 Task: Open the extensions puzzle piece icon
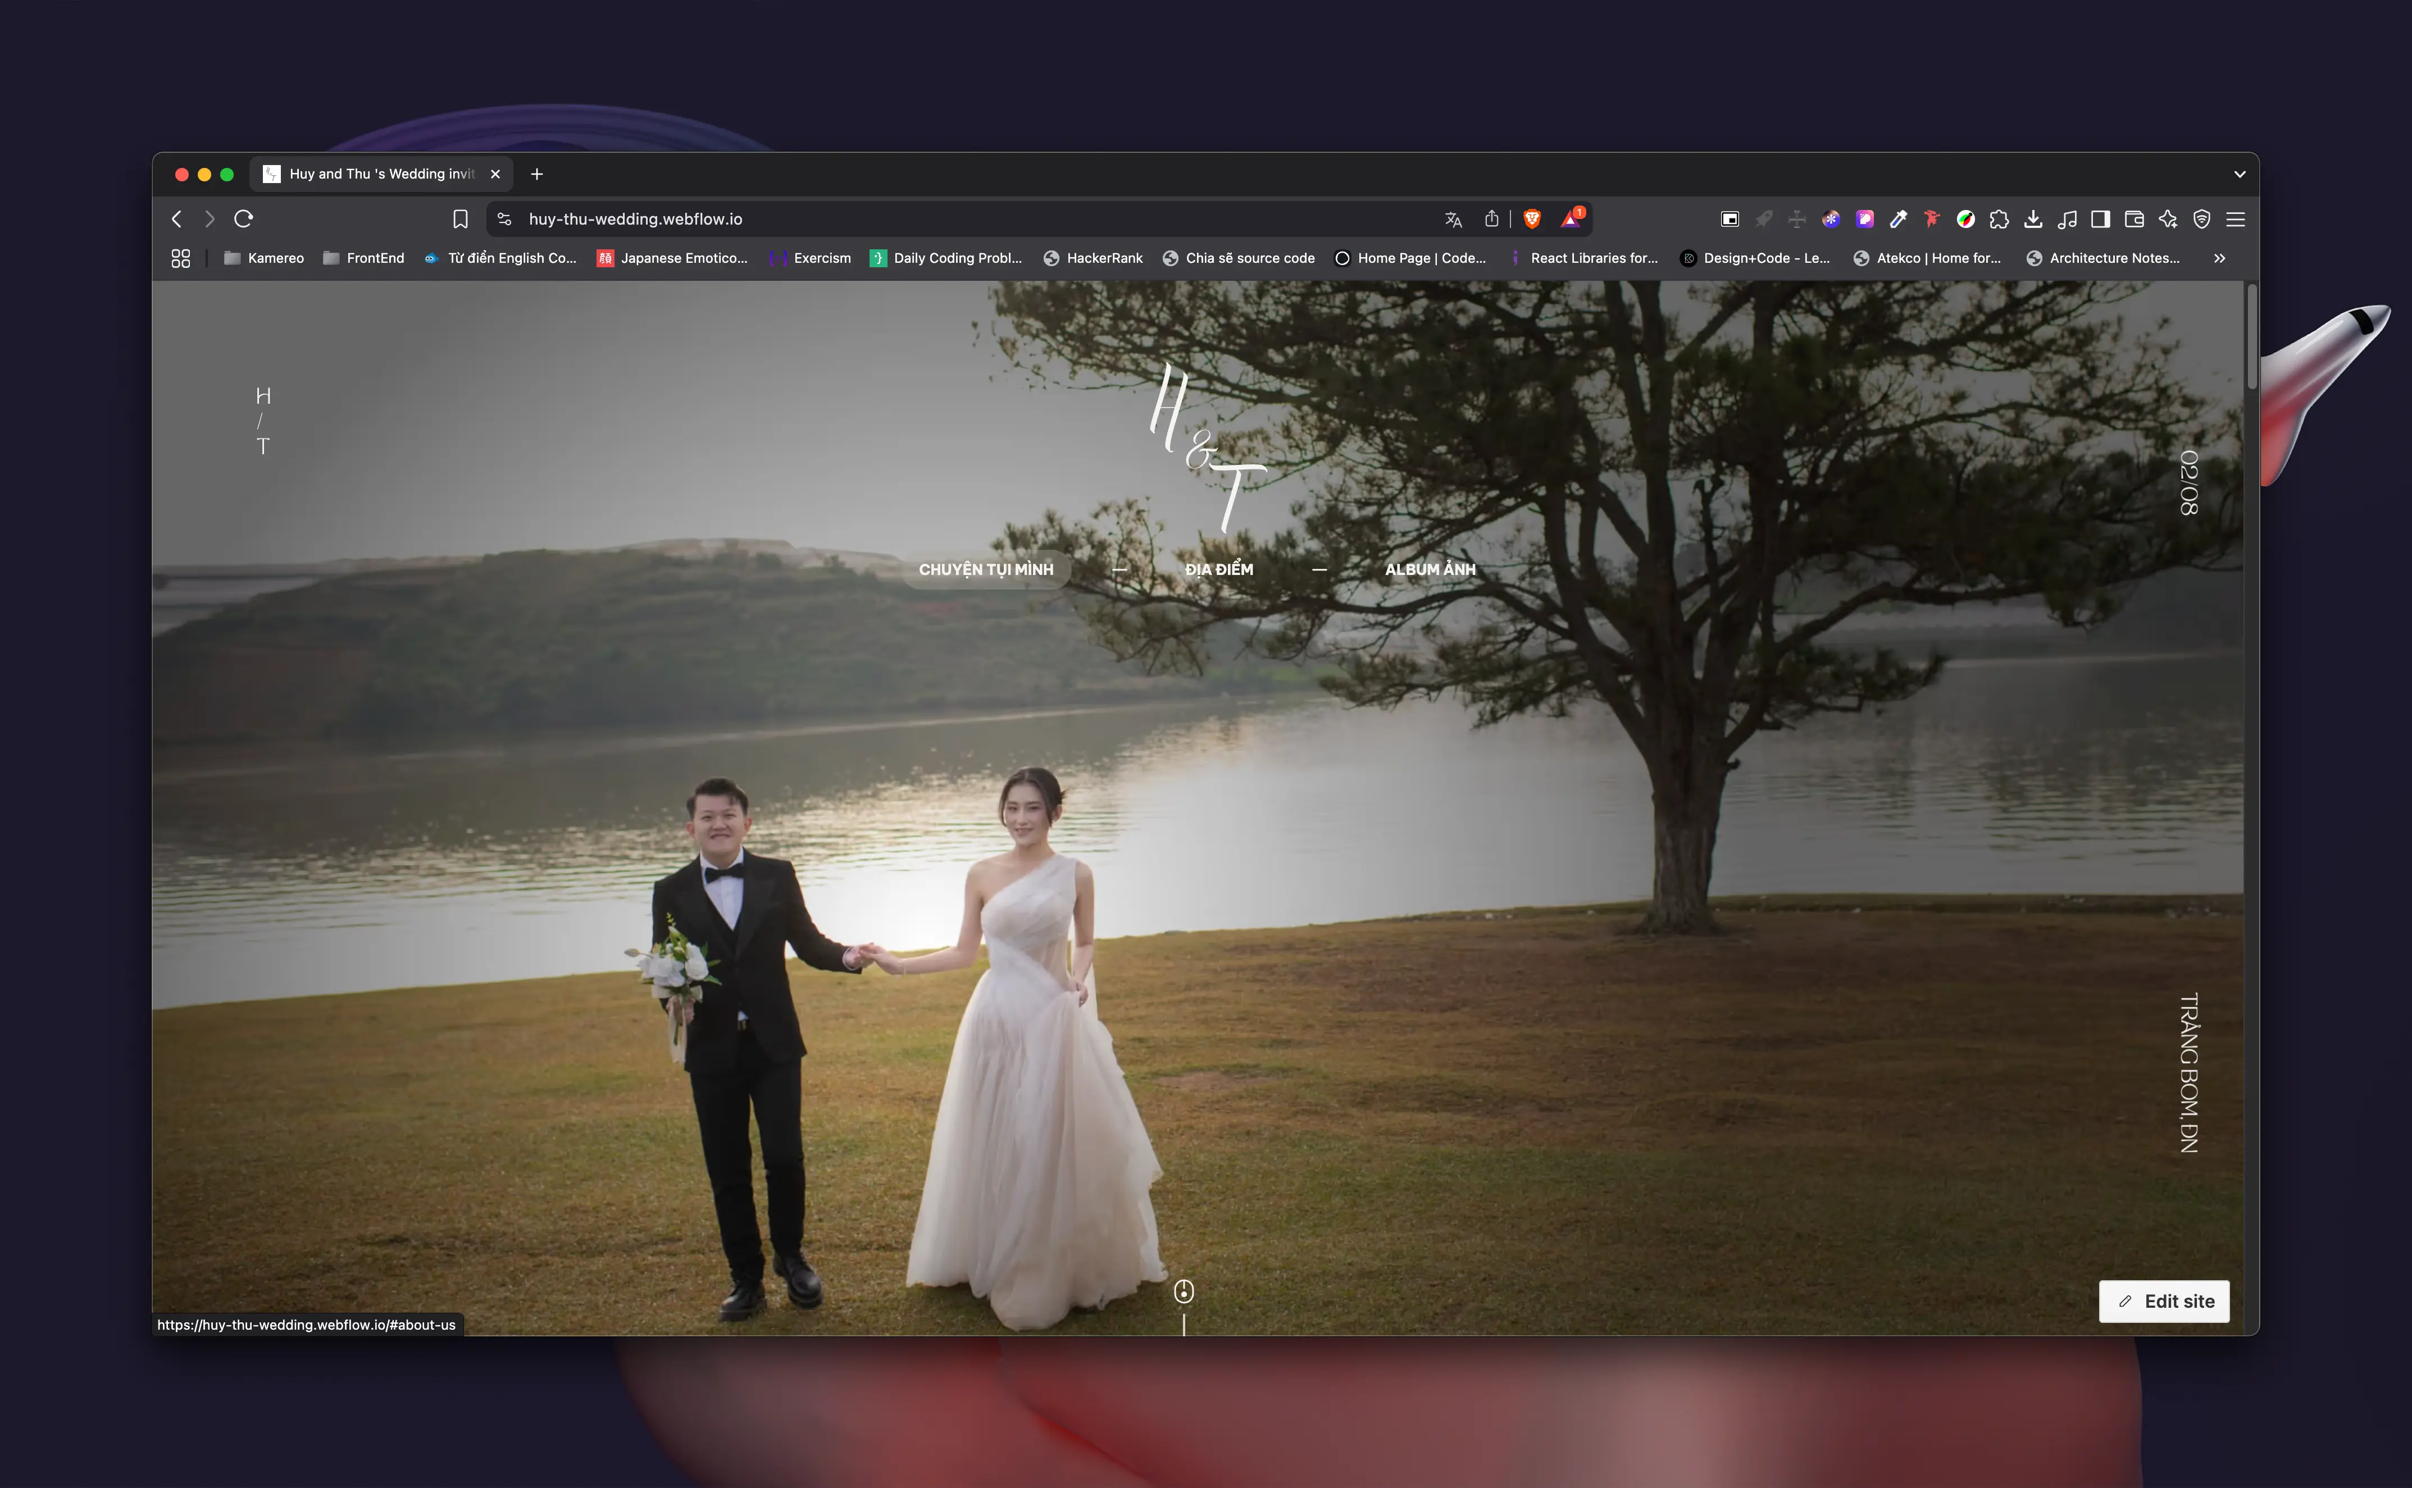pos(1999,218)
